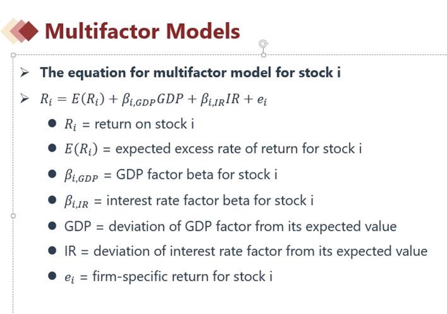The height and width of the screenshot is (314, 447).
Task: Click the 'Multifactor Models' slide title
Action: pyautogui.click(x=142, y=31)
